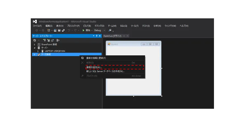Click the Save All toolbar icon

63,30
